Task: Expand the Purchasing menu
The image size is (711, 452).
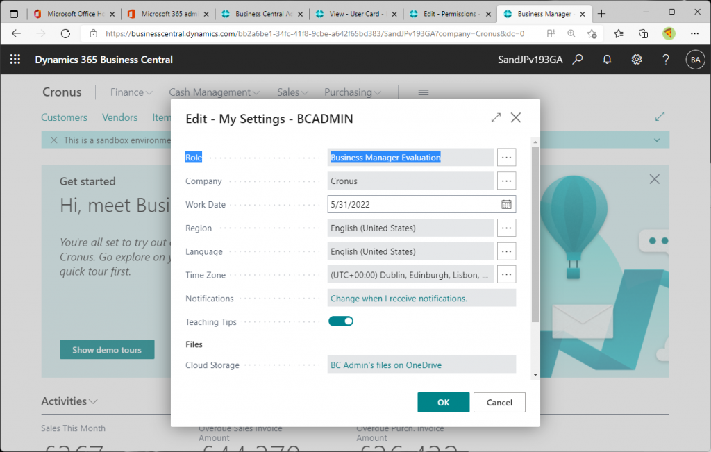Action: (x=352, y=92)
